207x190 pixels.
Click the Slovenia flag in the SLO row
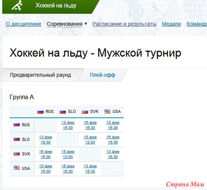[17, 139]
